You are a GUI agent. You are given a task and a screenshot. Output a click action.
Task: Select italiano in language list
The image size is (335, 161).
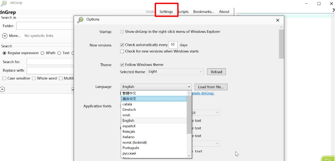154,137
